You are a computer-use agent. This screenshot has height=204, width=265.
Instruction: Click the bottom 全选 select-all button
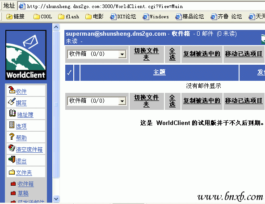point(172,101)
